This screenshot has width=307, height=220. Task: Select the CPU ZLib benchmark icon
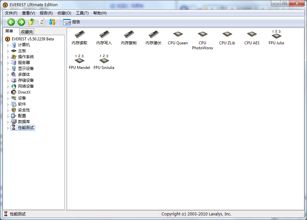tap(227, 35)
